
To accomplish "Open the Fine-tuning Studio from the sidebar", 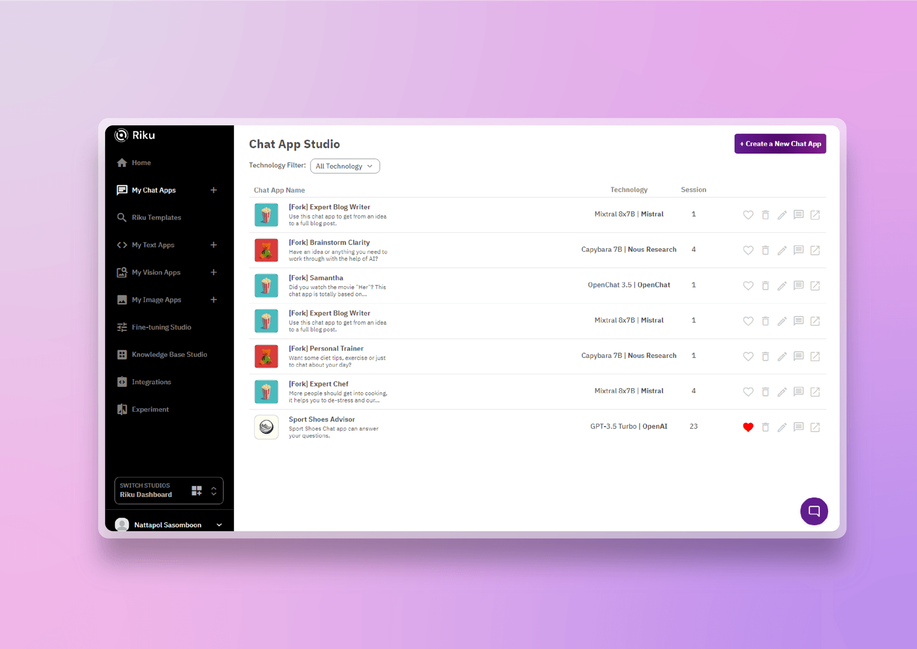I will coord(162,327).
